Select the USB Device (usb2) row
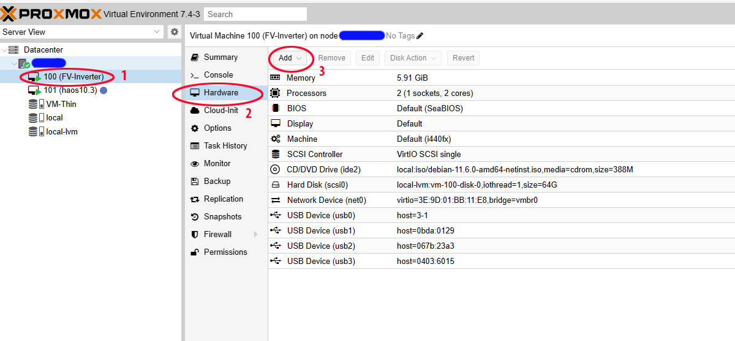The width and height of the screenshot is (735, 341). [x=502, y=246]
